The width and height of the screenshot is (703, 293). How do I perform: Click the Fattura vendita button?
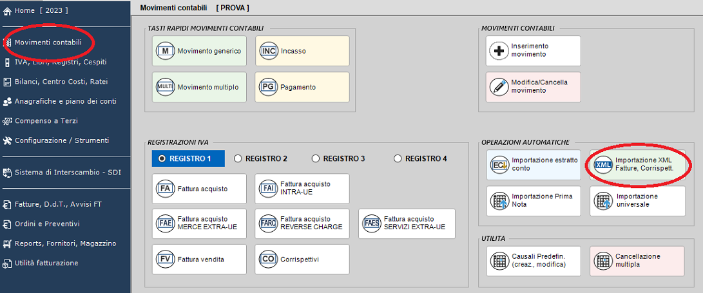coord(199,260)
